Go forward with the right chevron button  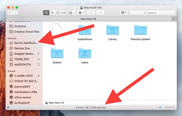tap(15, 13)
